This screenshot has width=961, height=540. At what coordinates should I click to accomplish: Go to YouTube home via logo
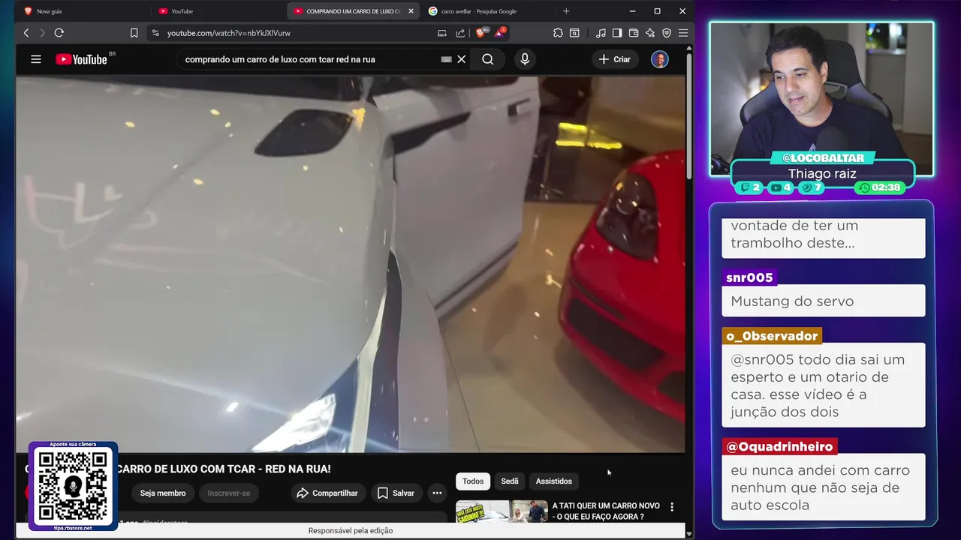pos(81,59)
